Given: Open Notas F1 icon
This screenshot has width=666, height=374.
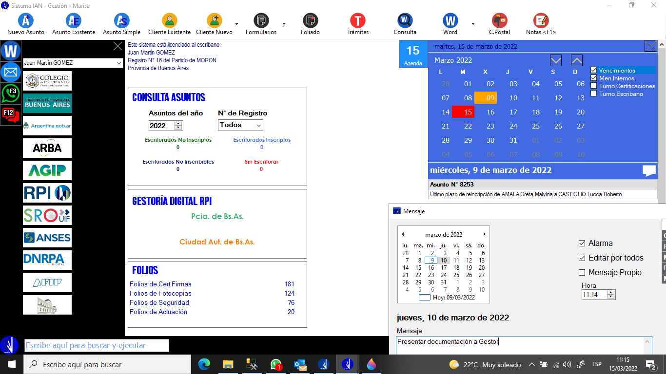Looking at the screenshot, I should coord(541,21).
